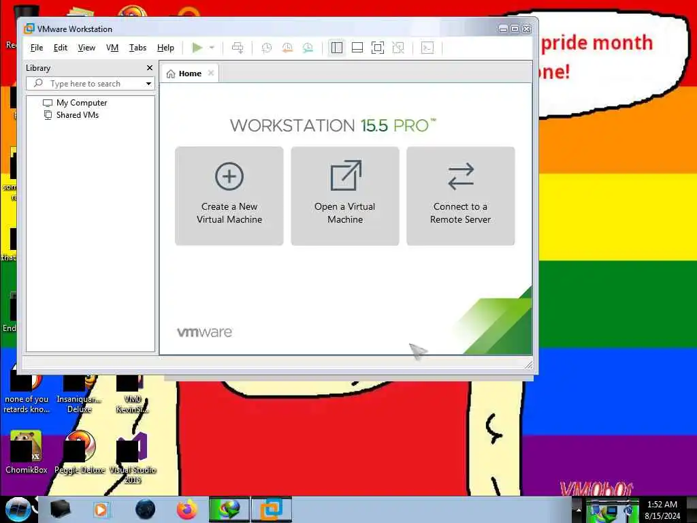Show hidden system tray icons arrow
697x523 pixels.
pyautogui.click(x=579, y=509)
